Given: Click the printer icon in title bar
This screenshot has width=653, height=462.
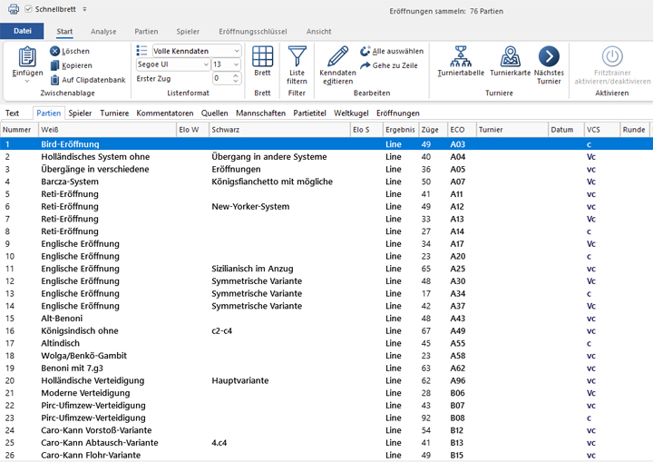Looking at the screenshot, I should (13, 9).
